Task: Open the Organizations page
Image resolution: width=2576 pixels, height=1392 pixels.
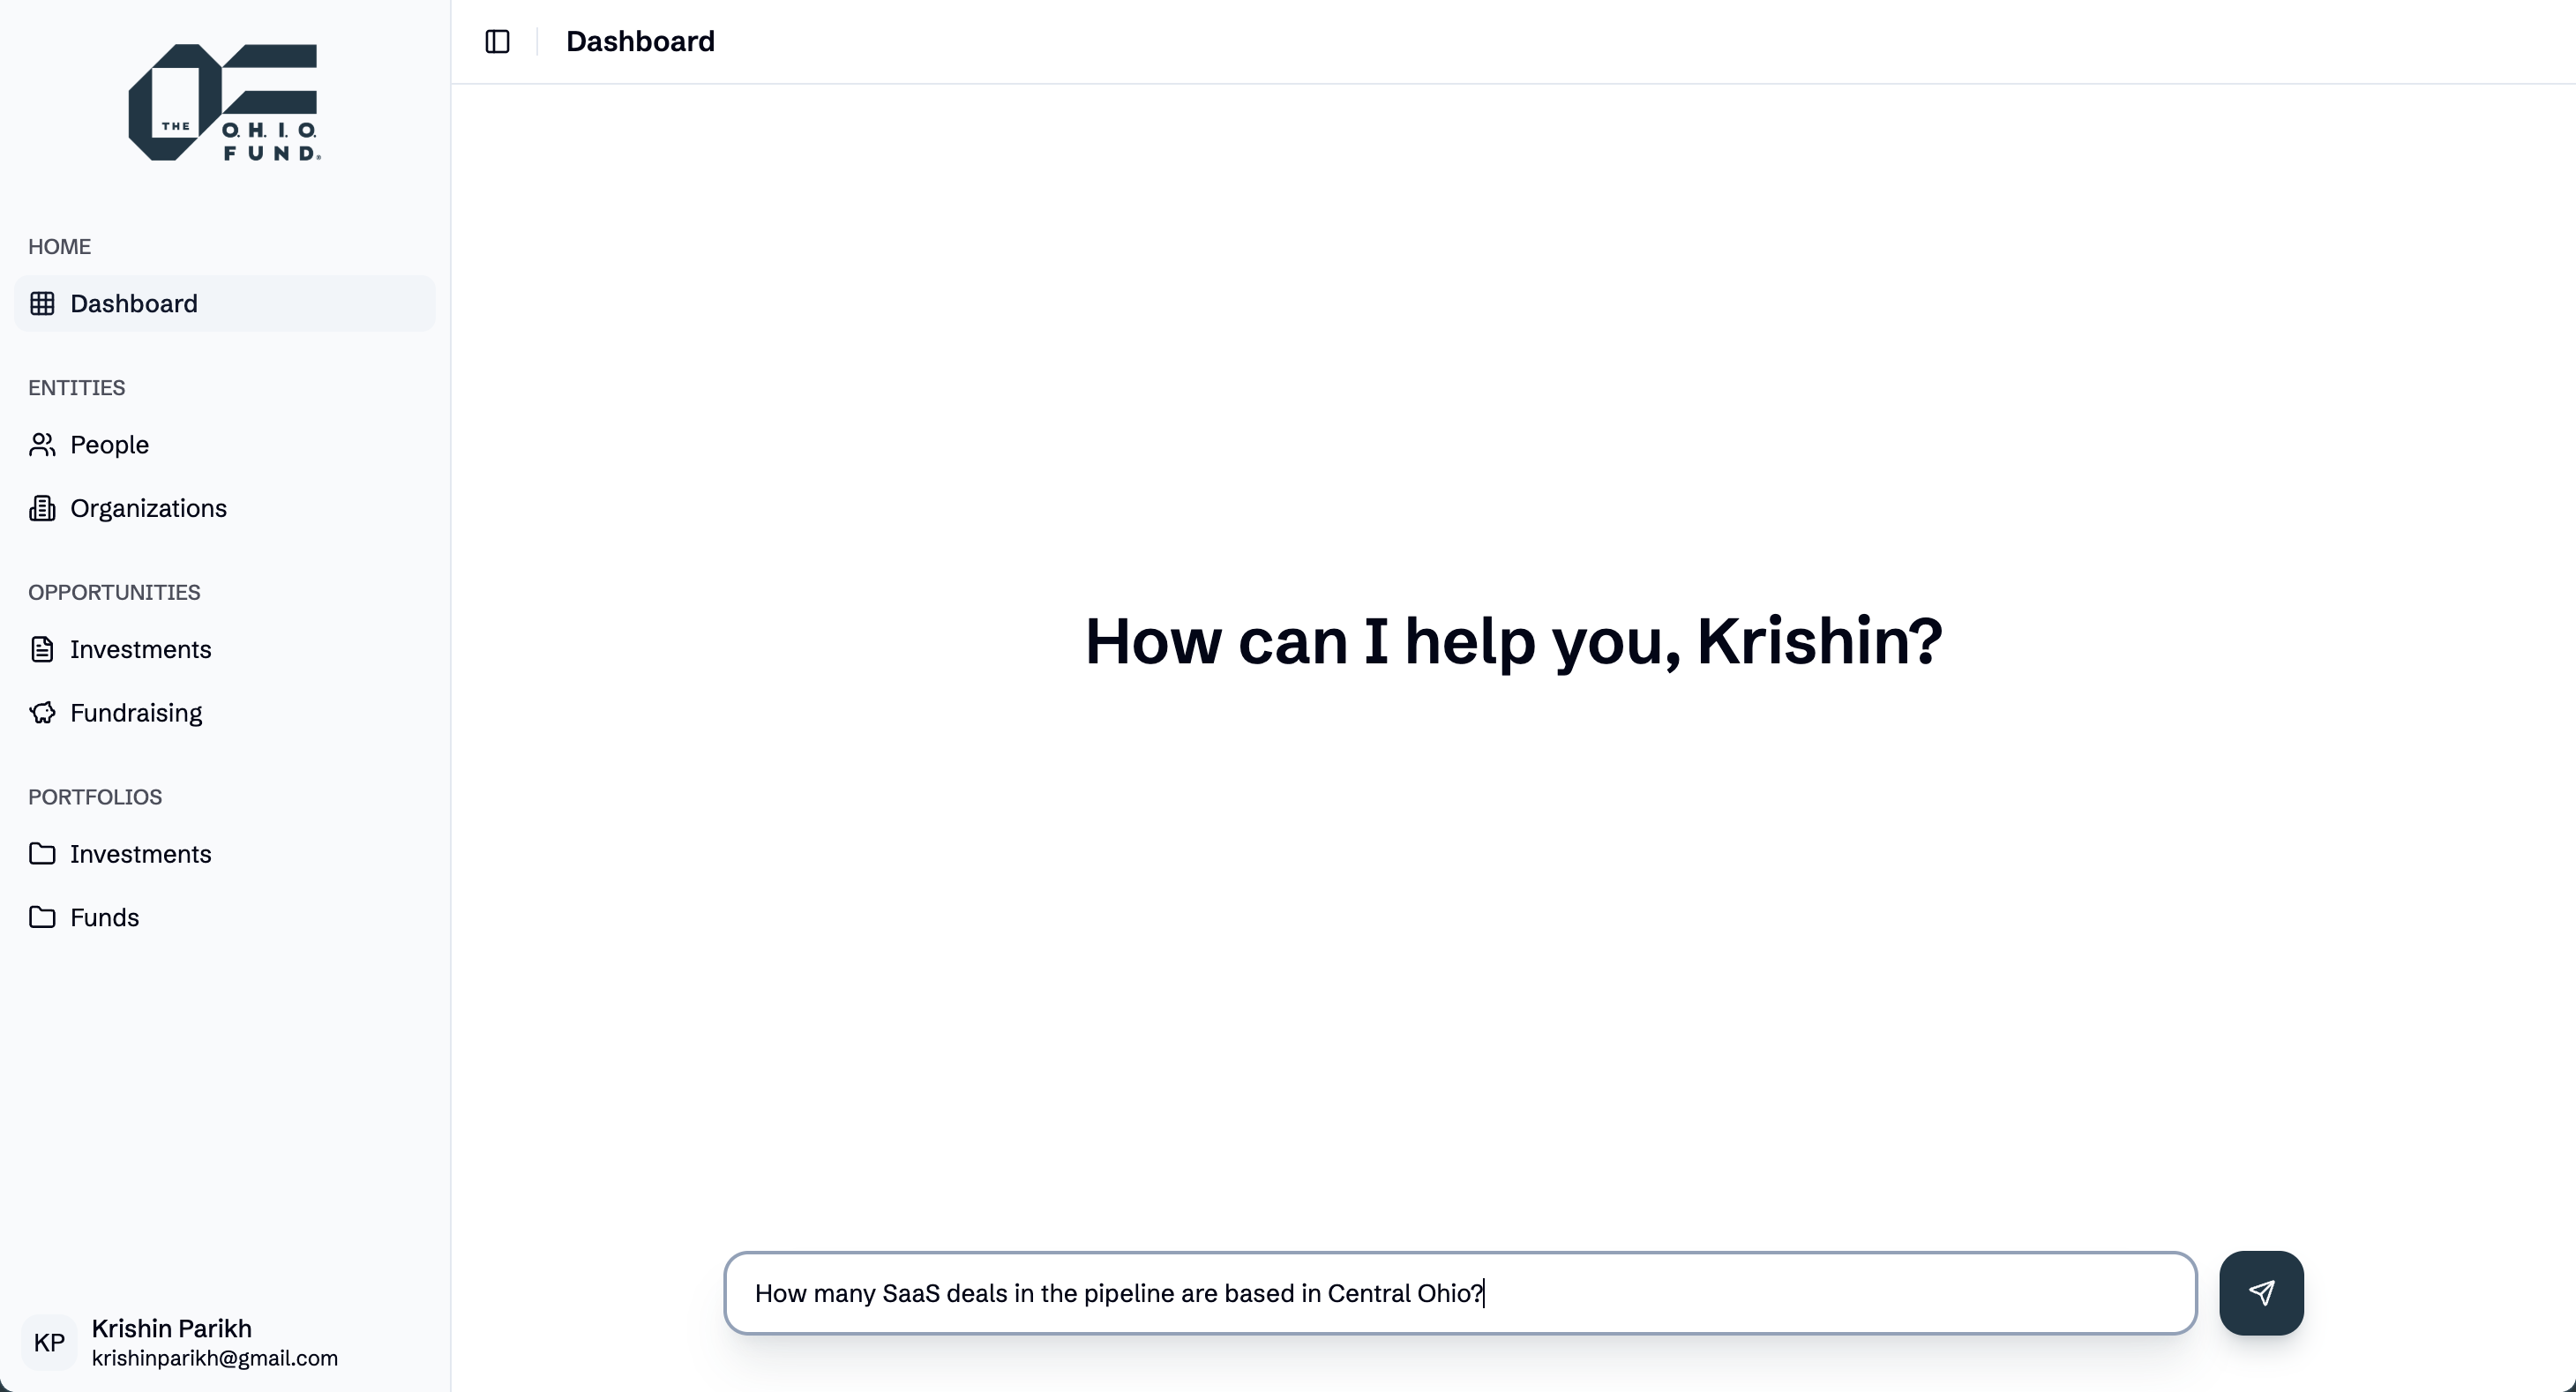Action: [148, 508]
